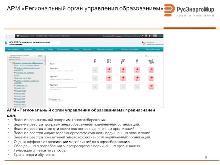220x165 pixels.
Task: Click the Выйти logout link
Action: pos(161,36)
